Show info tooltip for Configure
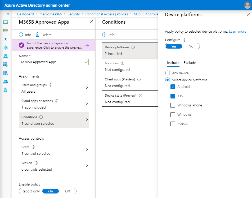This screenshot has height=198, width=252. coord(184,40)
